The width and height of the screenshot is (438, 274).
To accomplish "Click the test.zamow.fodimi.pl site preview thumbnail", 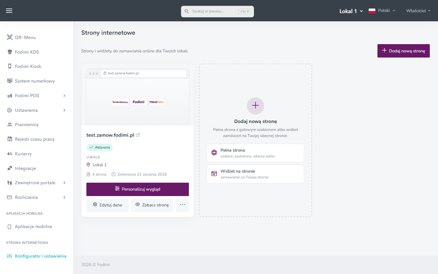I will click(137, 97).
